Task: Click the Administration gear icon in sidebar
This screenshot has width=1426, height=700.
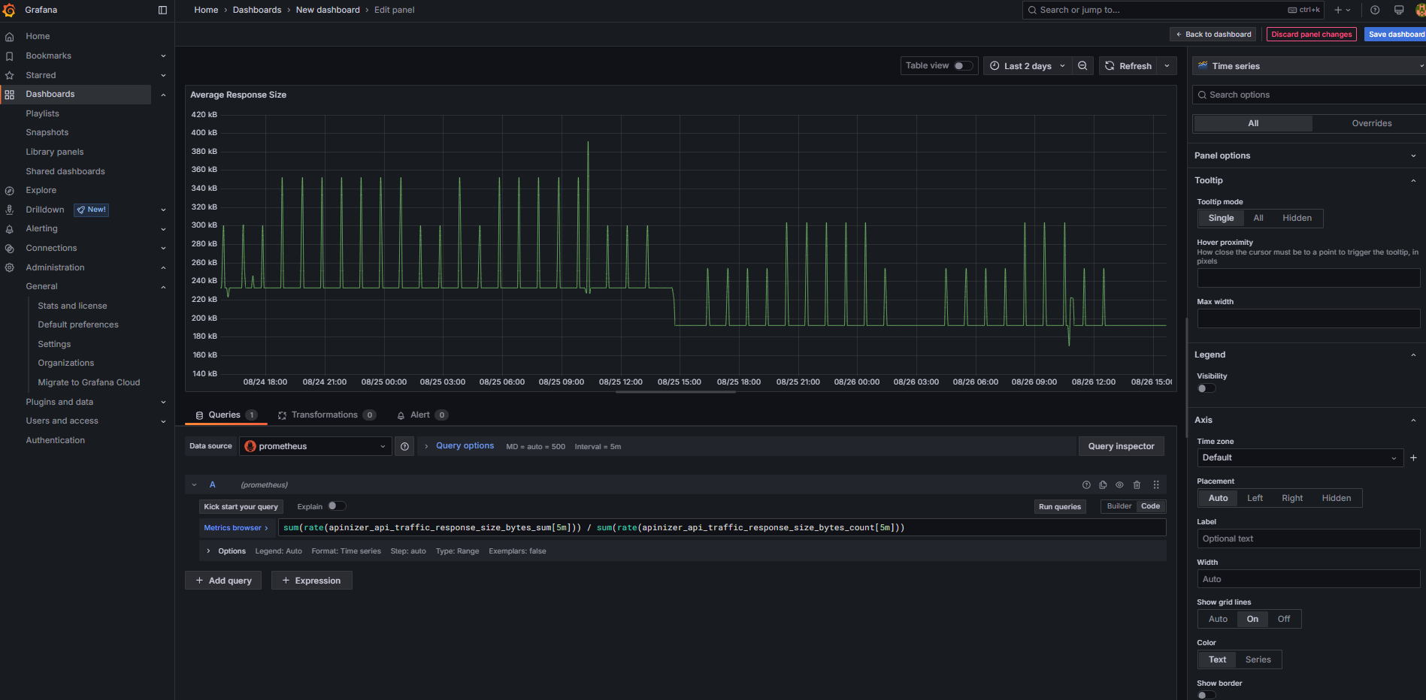Action: pos(10,268)
